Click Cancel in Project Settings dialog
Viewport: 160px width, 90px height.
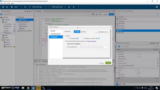(x=101, y=63)
